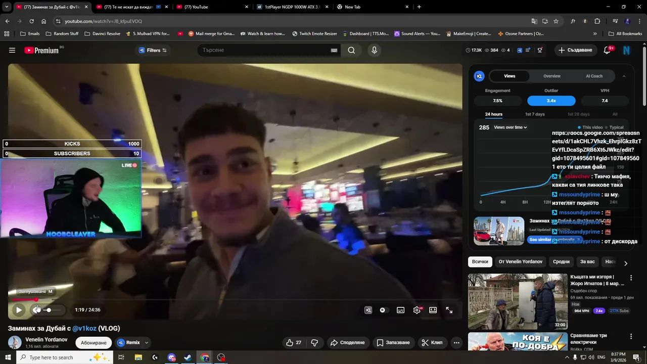
Task: Expand the Remix dropdown arrow
Action: (x=147, y=342)
